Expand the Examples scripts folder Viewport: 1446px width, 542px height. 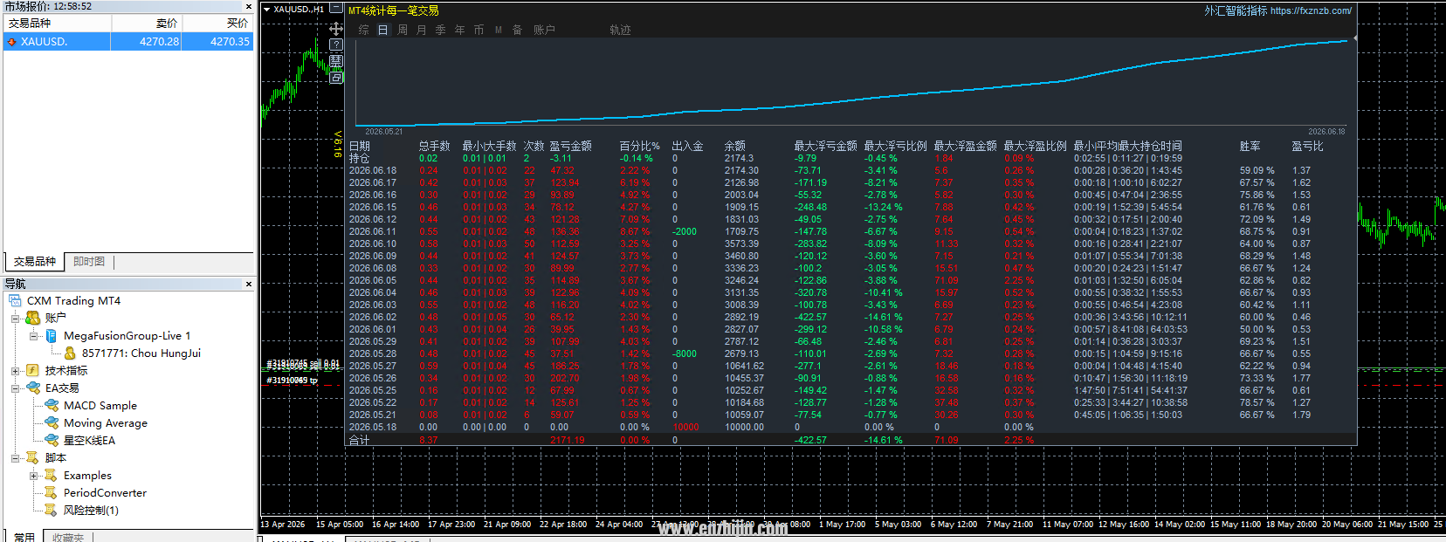[x=33, y=476]
